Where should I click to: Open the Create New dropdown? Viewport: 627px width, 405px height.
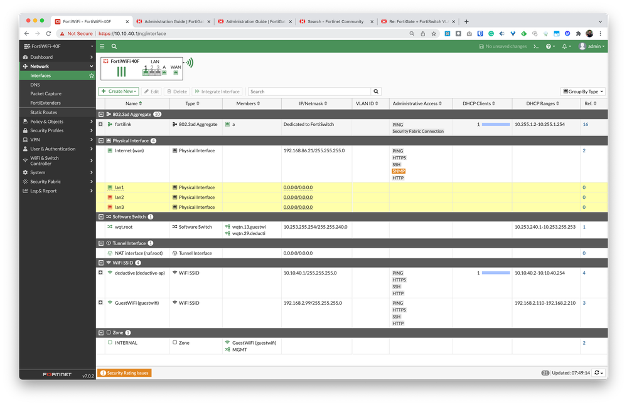tap(119, 92)
